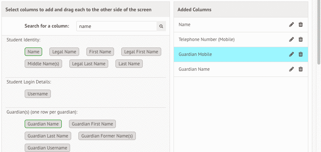Delete the Name column via trash icon
Screen dimensions: 321x152
point(301,25)
